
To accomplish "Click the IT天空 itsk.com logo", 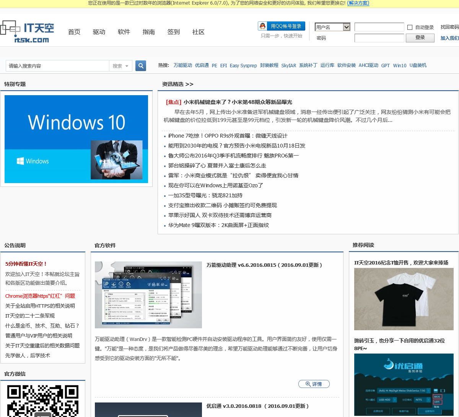I will coord(27,32).
